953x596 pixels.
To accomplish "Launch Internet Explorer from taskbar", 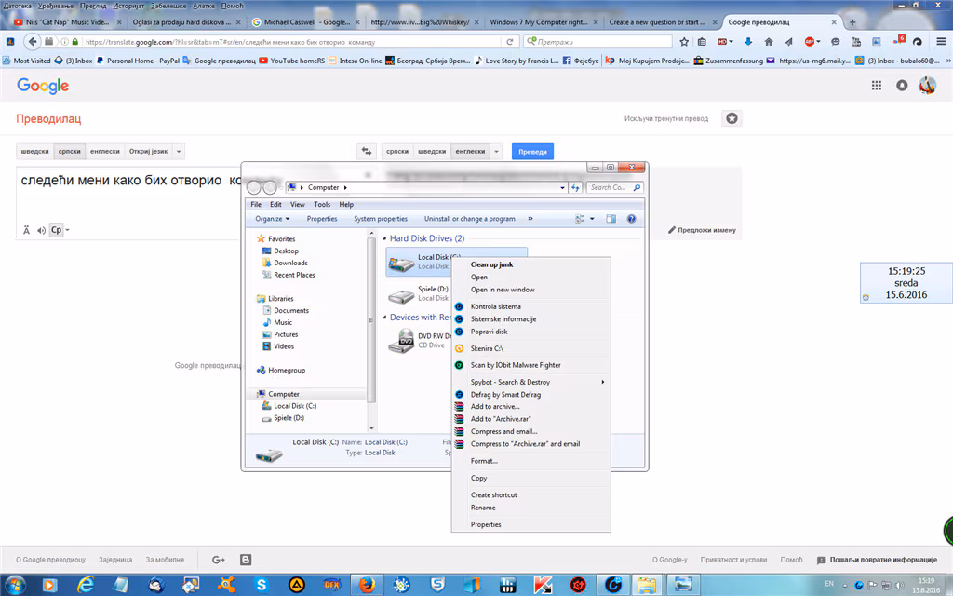I will [x=86, y=585].
